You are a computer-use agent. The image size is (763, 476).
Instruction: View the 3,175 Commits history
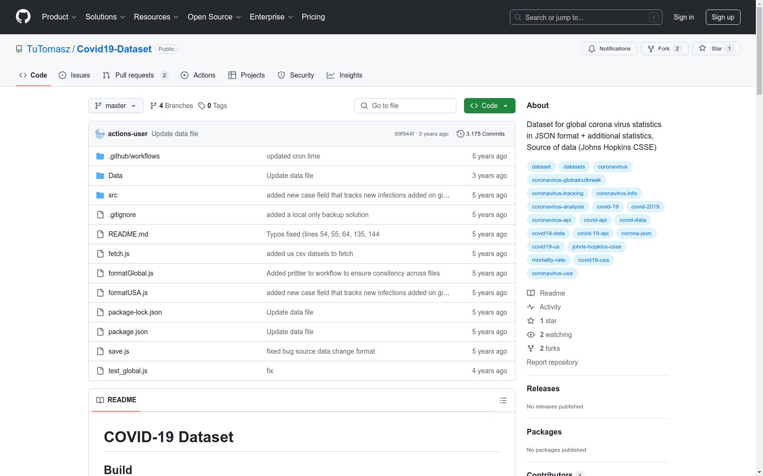click(x=481, y=134)
